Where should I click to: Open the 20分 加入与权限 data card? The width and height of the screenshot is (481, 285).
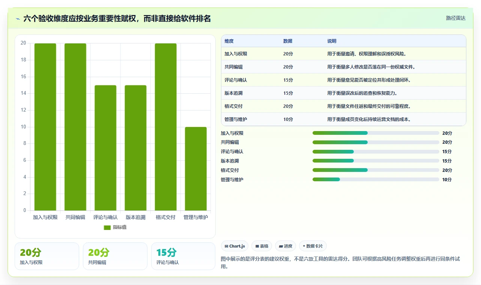(47, 256)
